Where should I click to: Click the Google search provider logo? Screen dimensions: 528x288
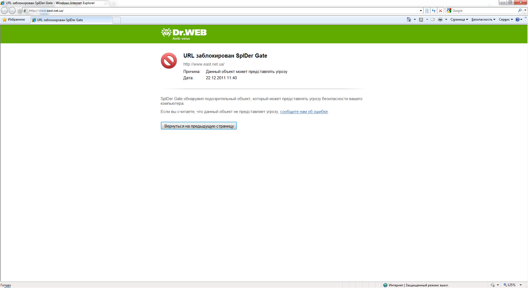[449, 10]
